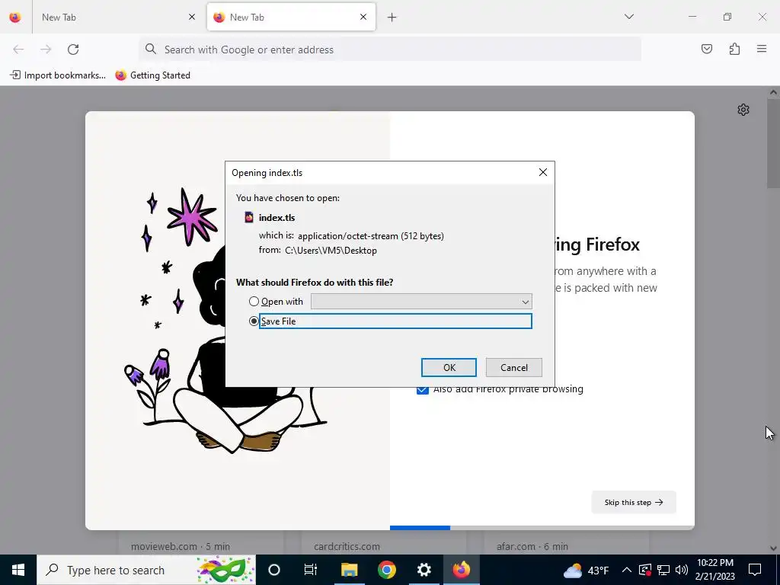Open File Explorer from taskbar
780x585 pixels.
[x=349, y=570]
